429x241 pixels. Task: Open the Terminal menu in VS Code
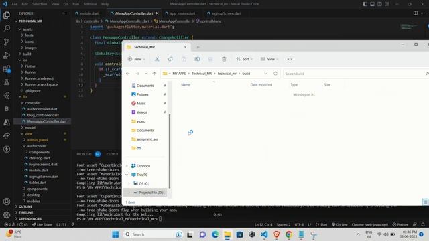[x=90, y=4]
